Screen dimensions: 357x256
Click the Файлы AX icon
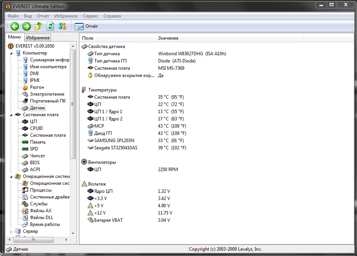25,211
